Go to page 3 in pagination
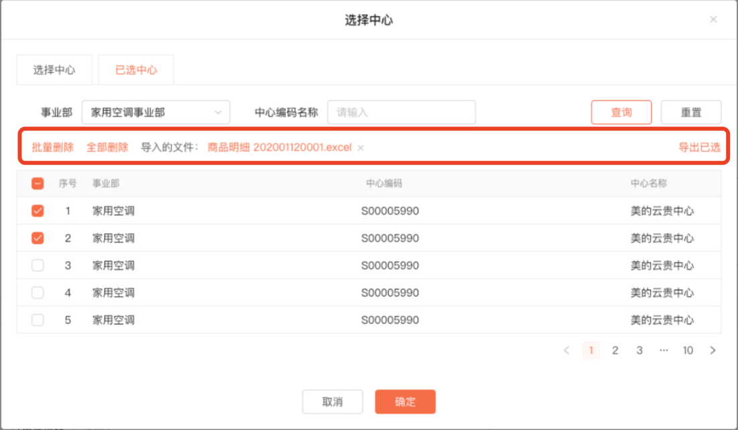This screenshot has height=430, width=738. click(640, 350)
